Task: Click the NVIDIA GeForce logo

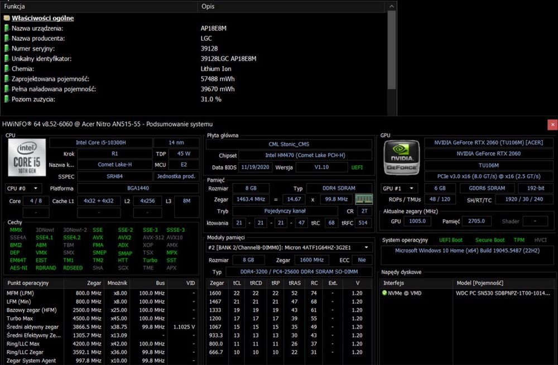Action: 401,157
